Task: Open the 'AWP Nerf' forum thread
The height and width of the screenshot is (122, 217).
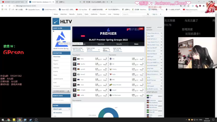Action: 154,57
